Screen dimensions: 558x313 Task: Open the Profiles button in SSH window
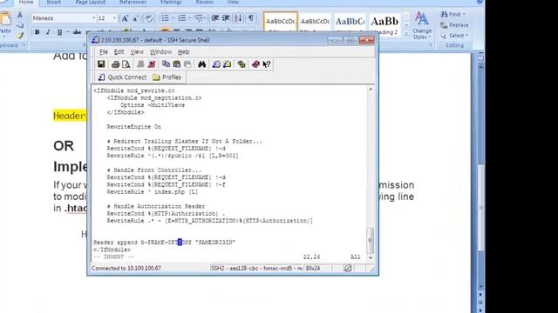click(x=167, y=77)
